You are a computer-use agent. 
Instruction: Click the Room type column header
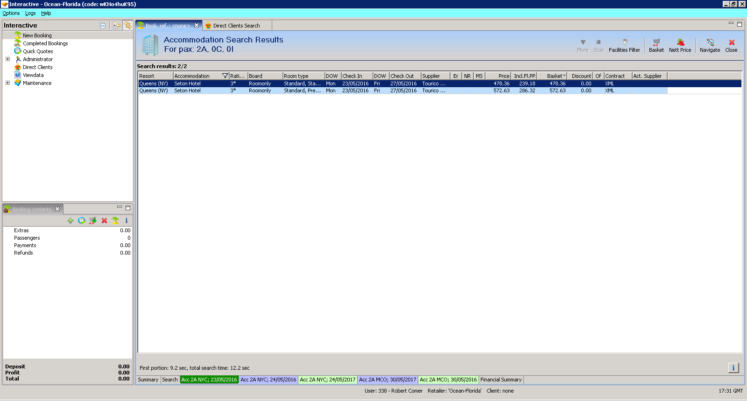point(303,76)
